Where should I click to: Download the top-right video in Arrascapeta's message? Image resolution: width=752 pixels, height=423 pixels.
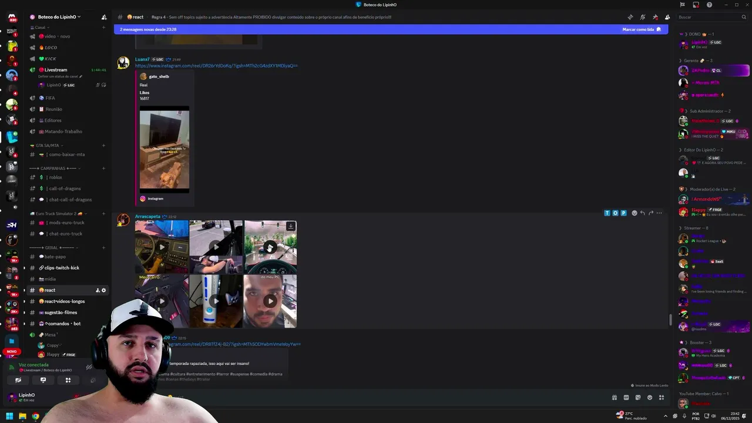[x=290, y=226]
